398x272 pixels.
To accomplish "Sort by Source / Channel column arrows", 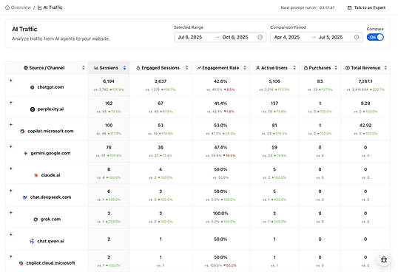I will click(84, 68).
